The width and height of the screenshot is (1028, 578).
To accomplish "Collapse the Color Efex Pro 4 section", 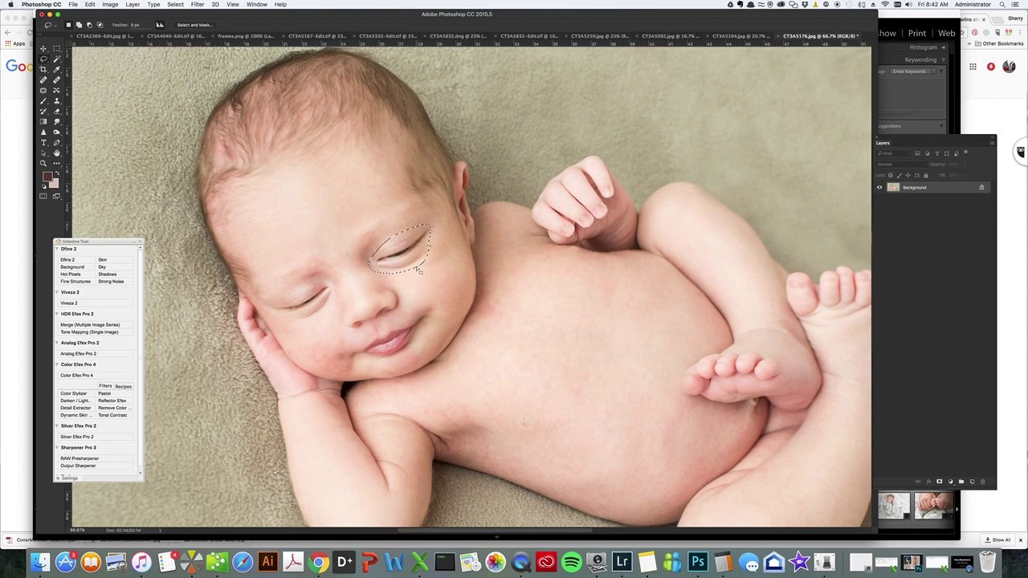I will pos(57,364).
